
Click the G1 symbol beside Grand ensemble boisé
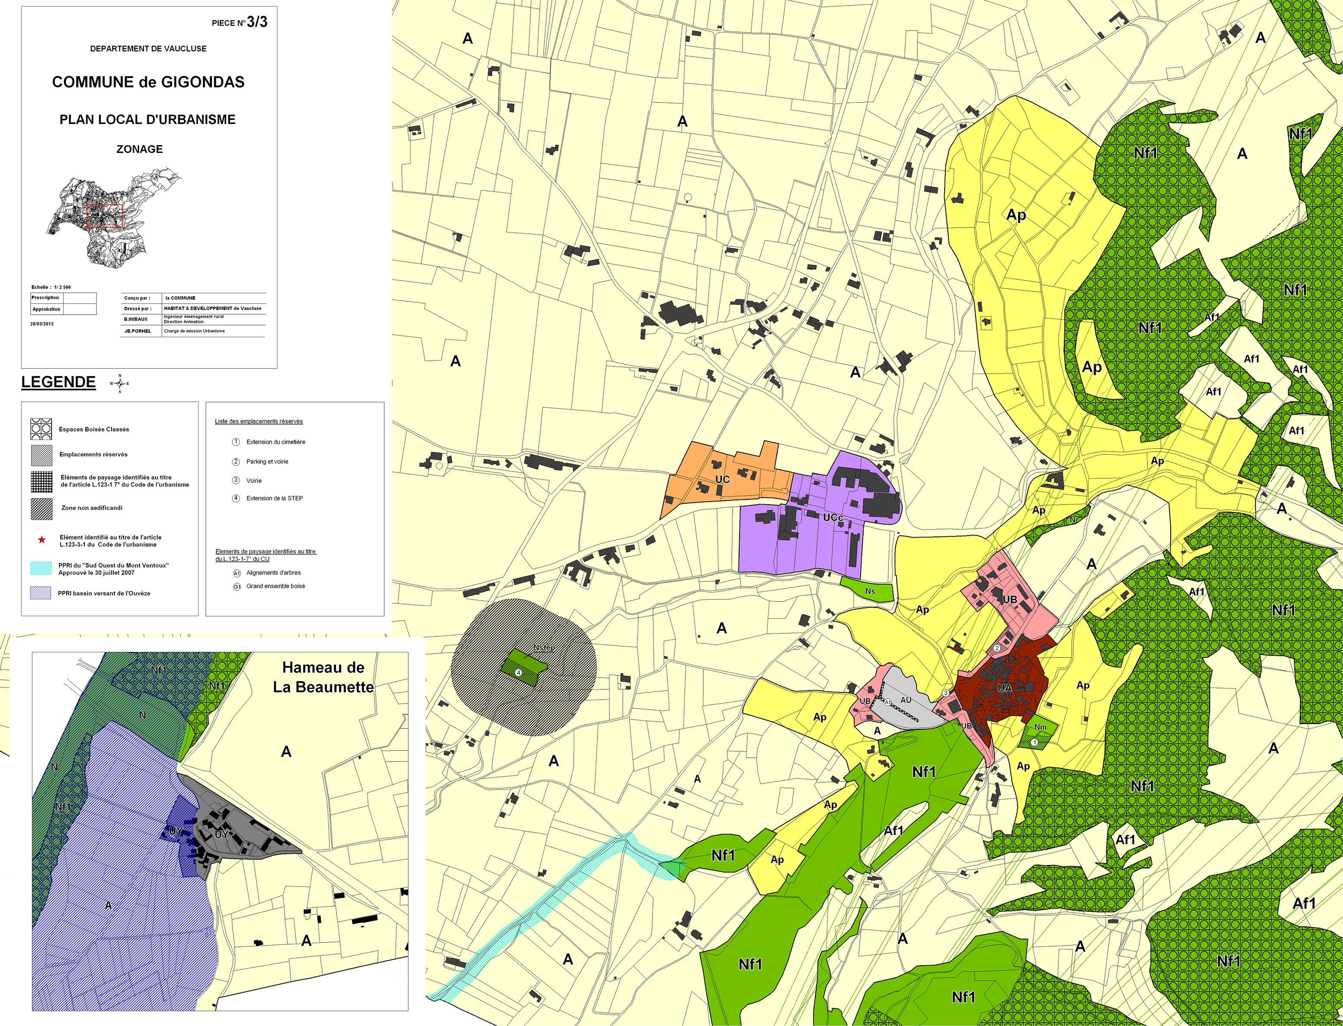tap(236, 586)
